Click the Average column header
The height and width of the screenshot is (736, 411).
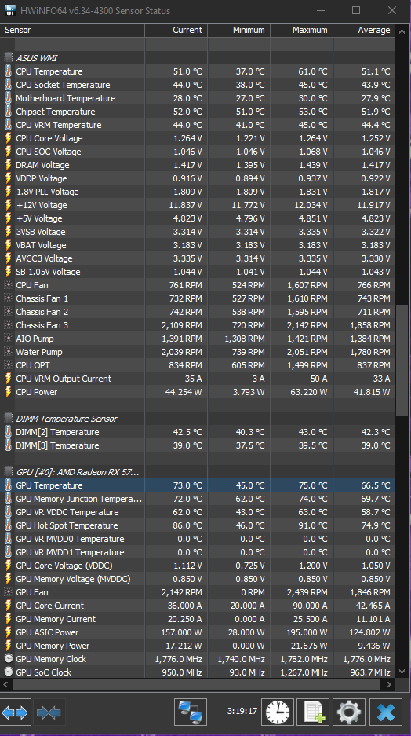pyautogui.click(x=365, y=30)
